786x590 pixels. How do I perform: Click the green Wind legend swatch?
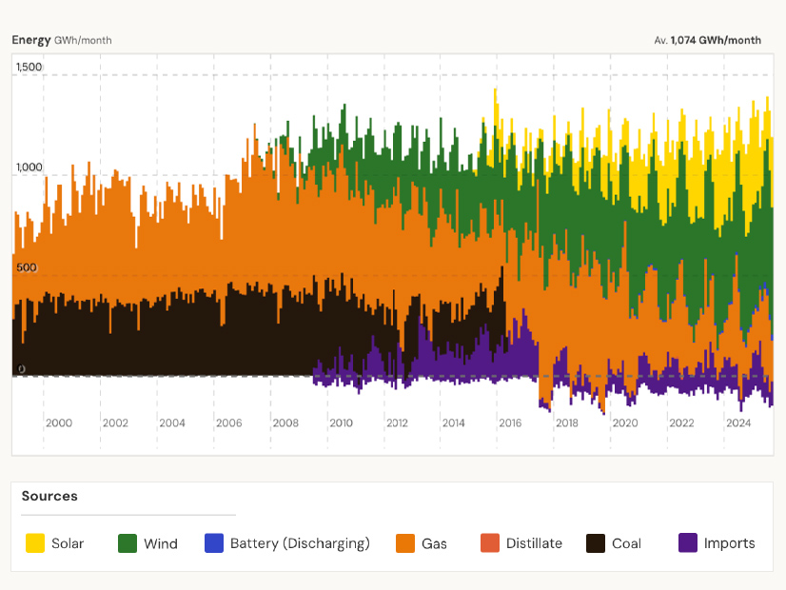pyautogui.click(x=128, y=543)
